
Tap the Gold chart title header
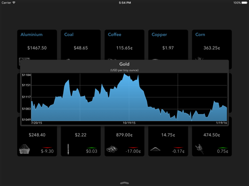(x=125, y=64)
